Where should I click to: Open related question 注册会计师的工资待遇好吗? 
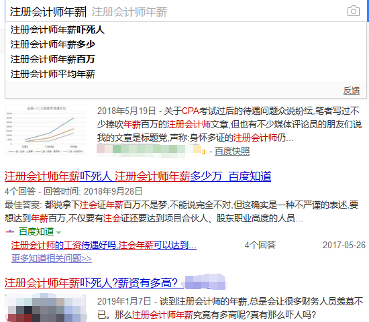tap(104, 246)
